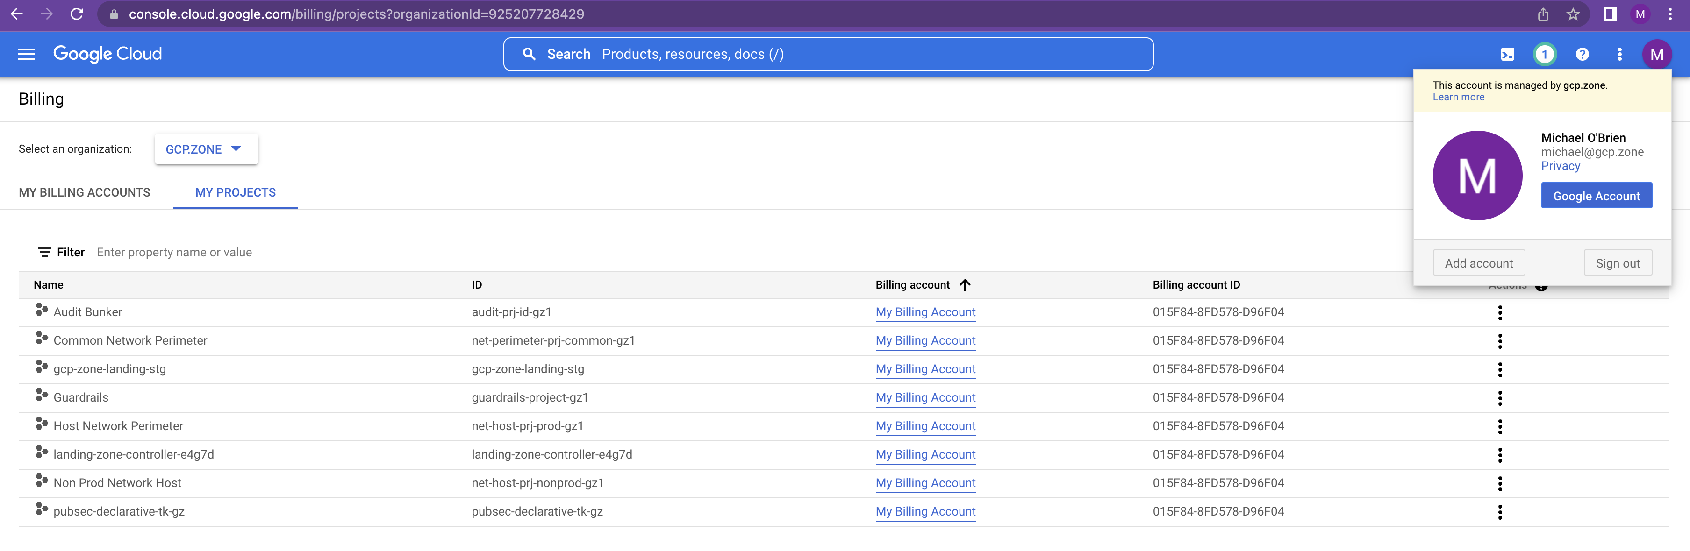Open actions menu for Host Network Perimeter

click(x=1500, y=426)
